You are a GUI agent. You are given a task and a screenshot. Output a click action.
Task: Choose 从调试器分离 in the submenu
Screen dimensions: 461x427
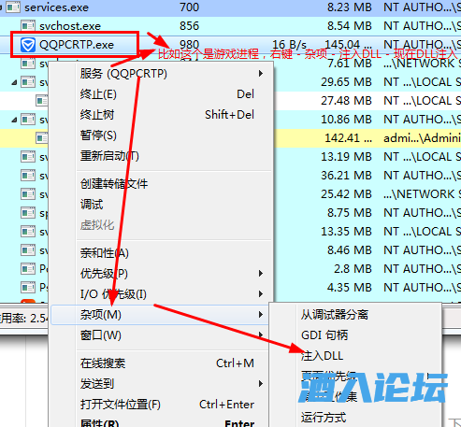click(x=355, y=315)
